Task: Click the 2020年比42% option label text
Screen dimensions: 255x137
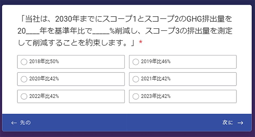Action: [44, 79]
